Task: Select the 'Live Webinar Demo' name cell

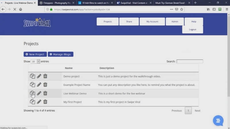Action: (75, 94)
